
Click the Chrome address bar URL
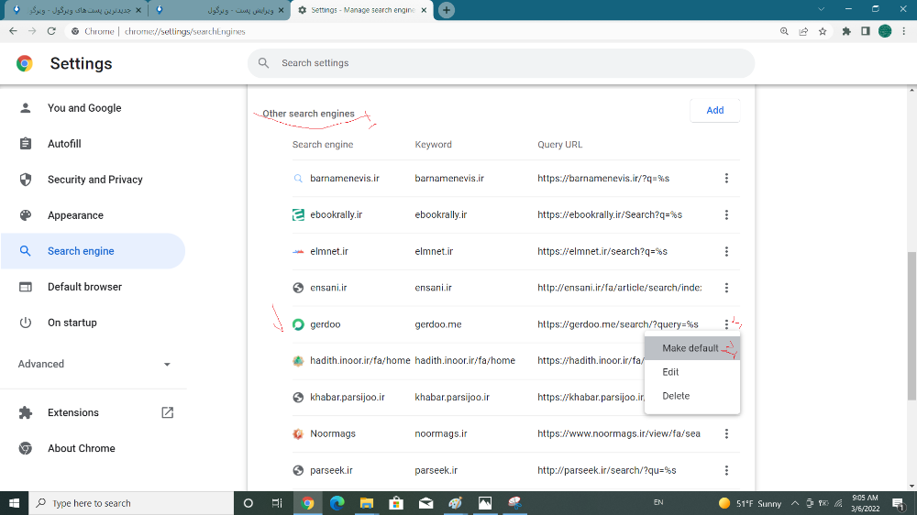(x=185, y=31)
